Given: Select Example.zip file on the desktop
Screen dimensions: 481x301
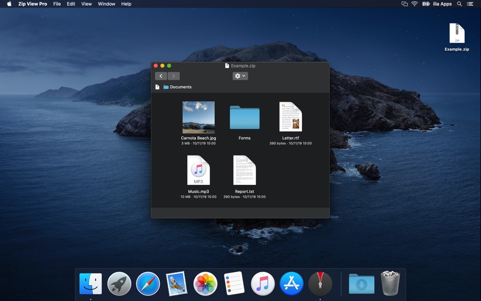Looking at the screenshot, I should click(457, 35).
